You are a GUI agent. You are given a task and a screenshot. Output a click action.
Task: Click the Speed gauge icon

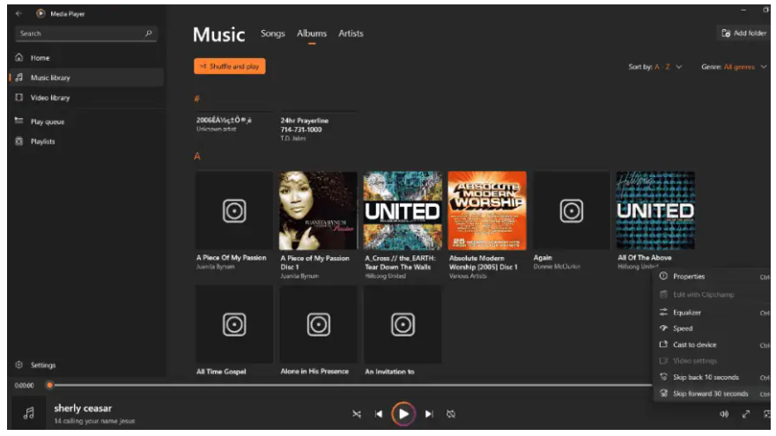(663, 329)
